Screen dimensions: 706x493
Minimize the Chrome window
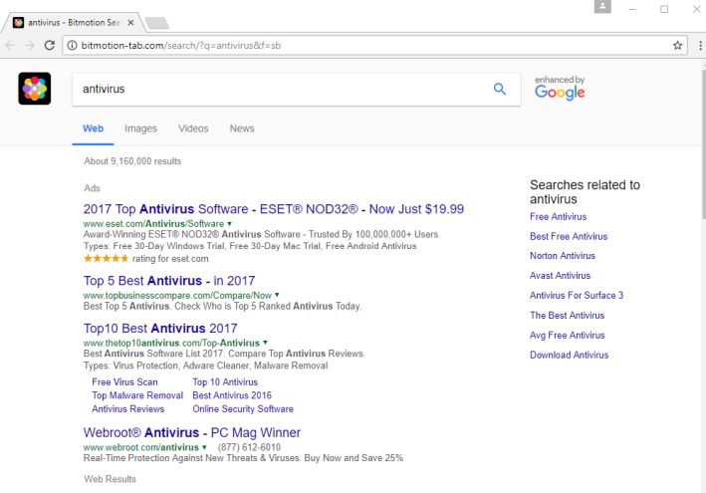click(632, 9)
